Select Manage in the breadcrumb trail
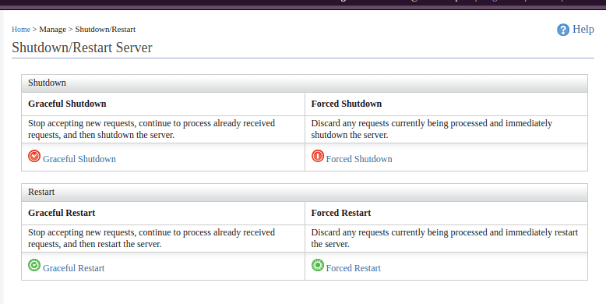606x304 pixels. 52,30
